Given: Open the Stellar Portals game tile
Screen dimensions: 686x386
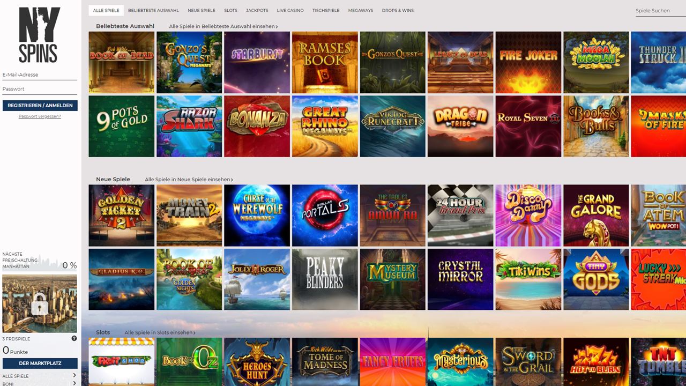Looking at the screenshot, I should pyautogui.click(x=325, y=216).
